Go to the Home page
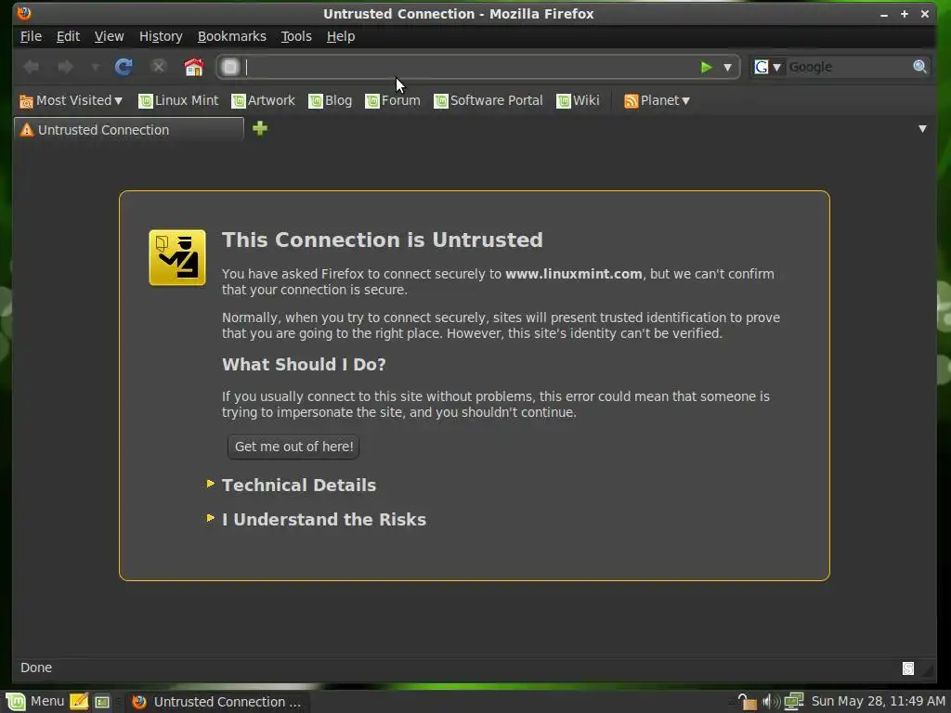This screenshot has height=713, width=951. click(x=194, y=67)
